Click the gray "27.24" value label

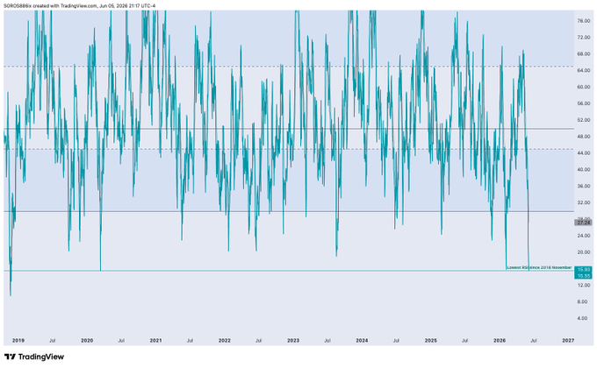click(x=583, y=223)
